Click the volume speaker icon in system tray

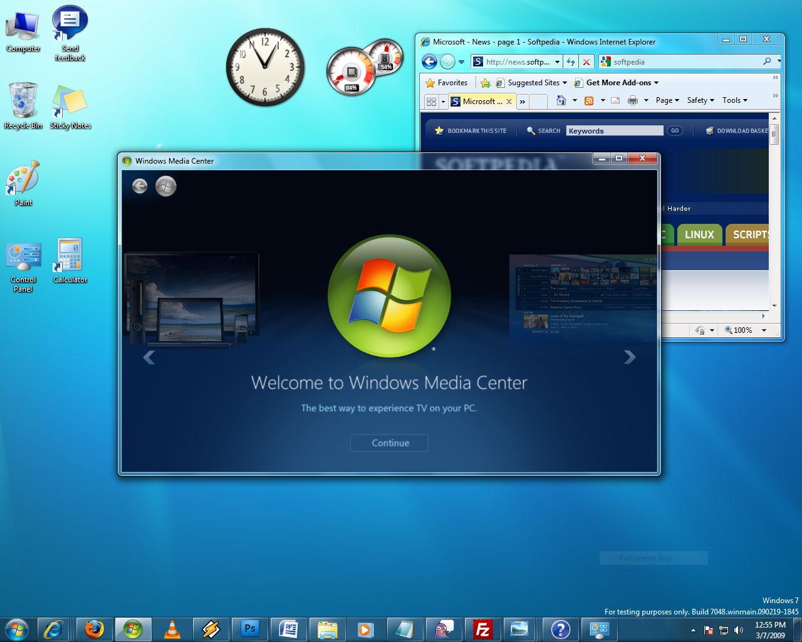739,630
